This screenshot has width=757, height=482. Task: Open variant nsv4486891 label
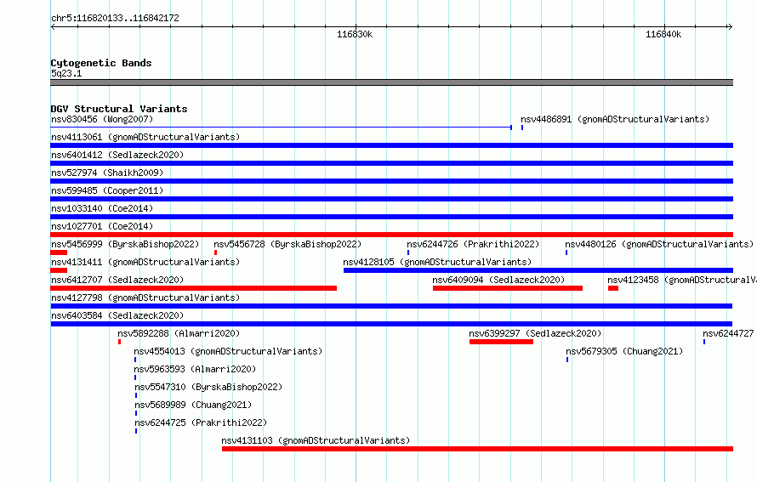(x=615, y=119)
